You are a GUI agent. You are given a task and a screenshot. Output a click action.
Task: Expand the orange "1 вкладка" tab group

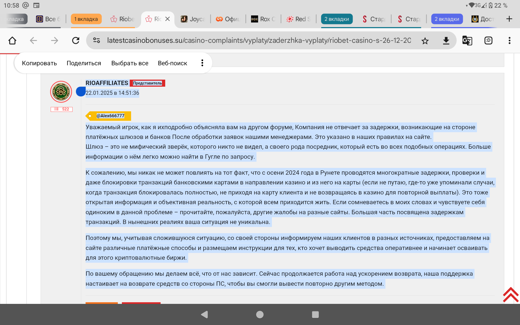pyautogui.click(x=86, y=19)
